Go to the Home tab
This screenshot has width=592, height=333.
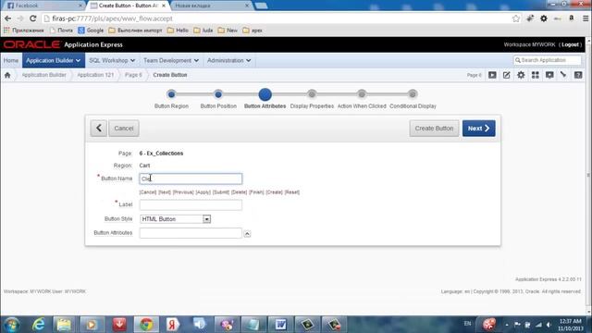(x=11, y=60)
